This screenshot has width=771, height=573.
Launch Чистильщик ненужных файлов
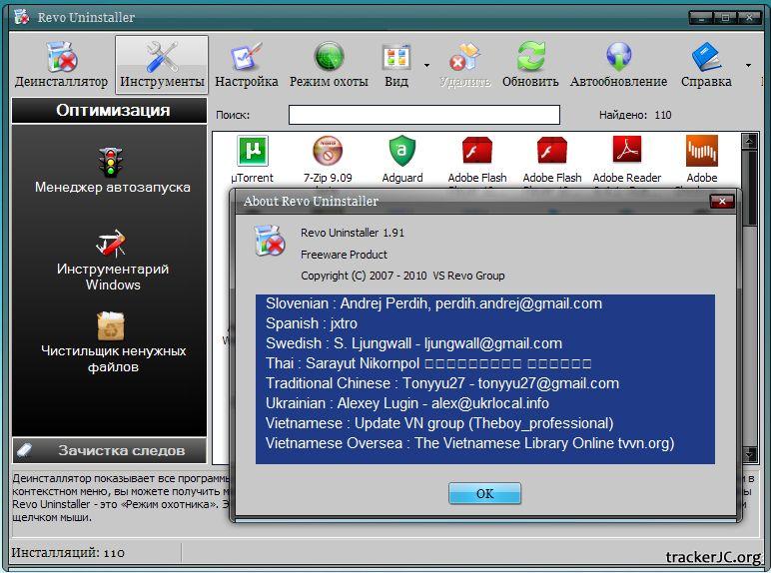coord(111,326)
